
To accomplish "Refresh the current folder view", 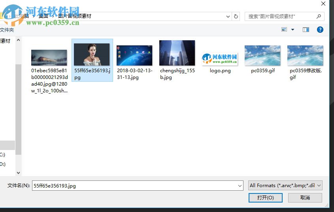I will [236, 17].
